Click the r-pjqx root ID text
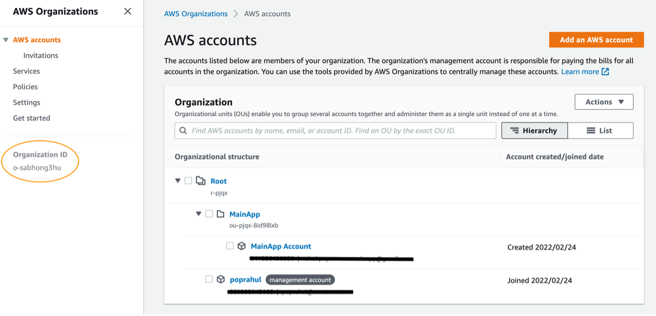The width and height of the screenshot is (656, 316). pyautogui.click(x=219, y=192)
